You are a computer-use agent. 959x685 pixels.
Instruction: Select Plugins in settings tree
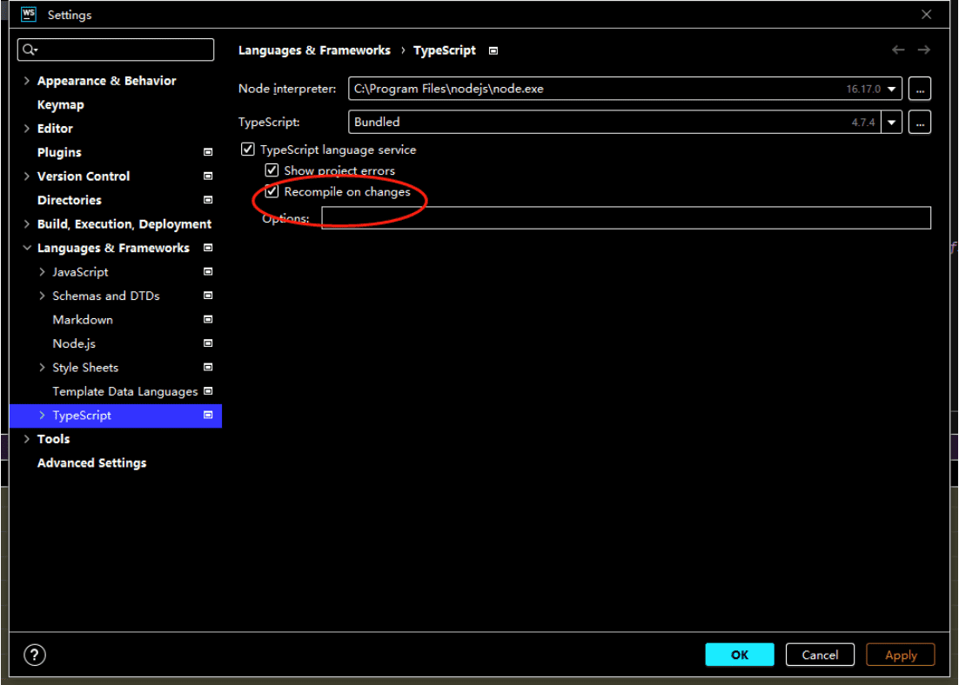click(x=59, y=152)
